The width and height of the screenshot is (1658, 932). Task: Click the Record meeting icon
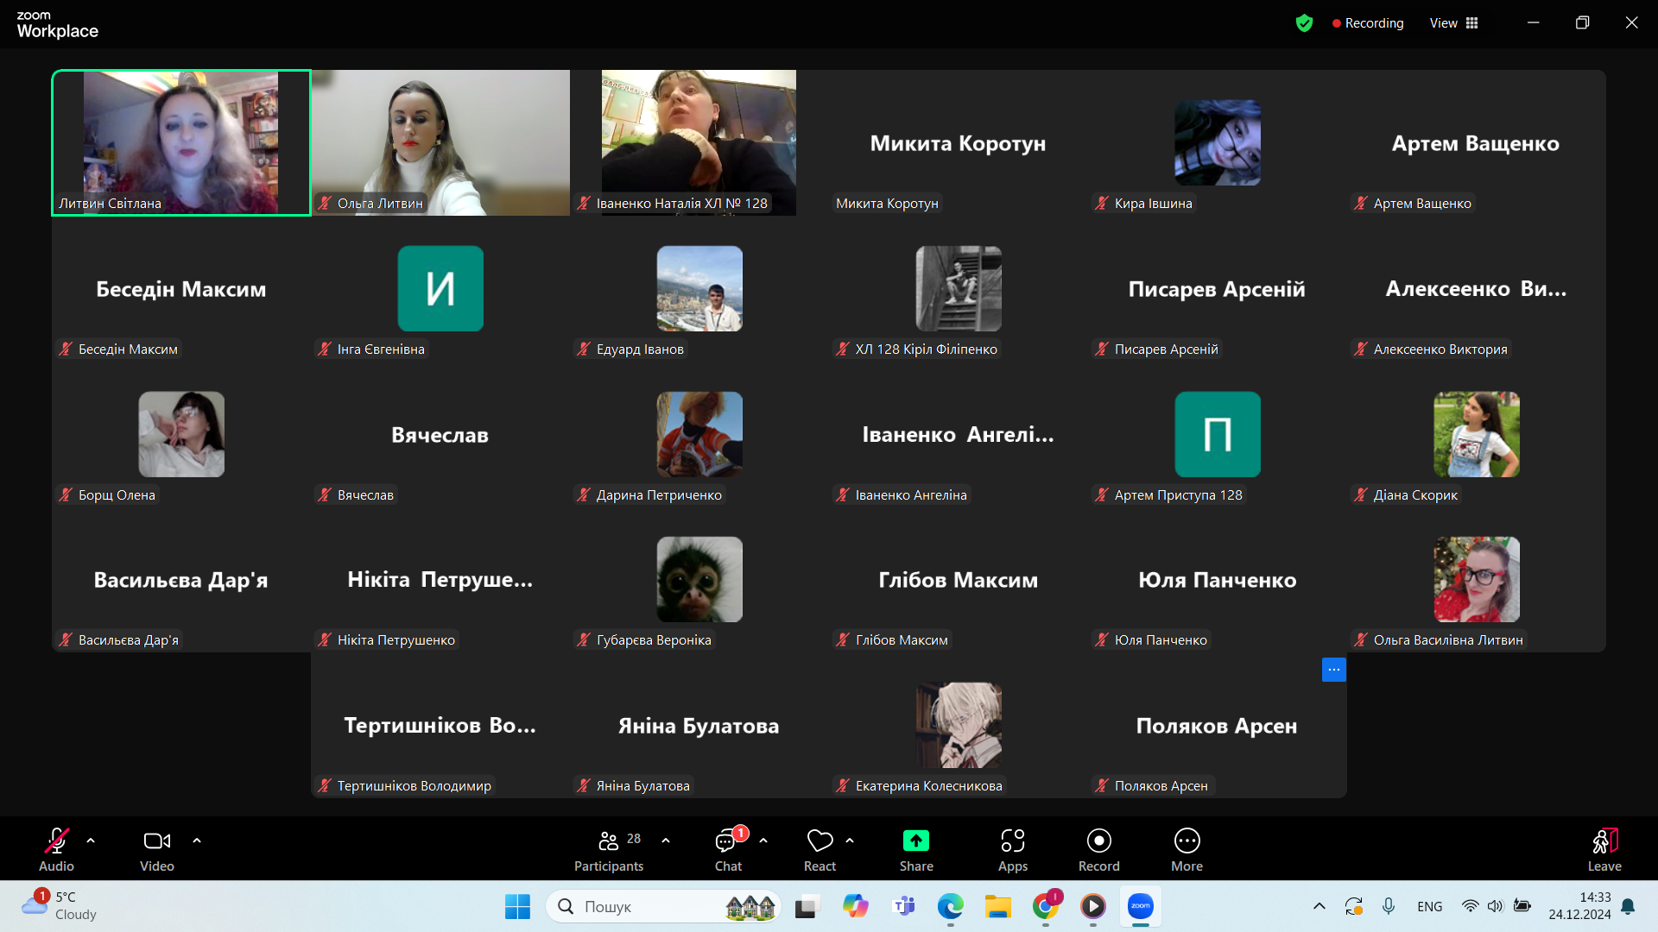coord(1098,850)
